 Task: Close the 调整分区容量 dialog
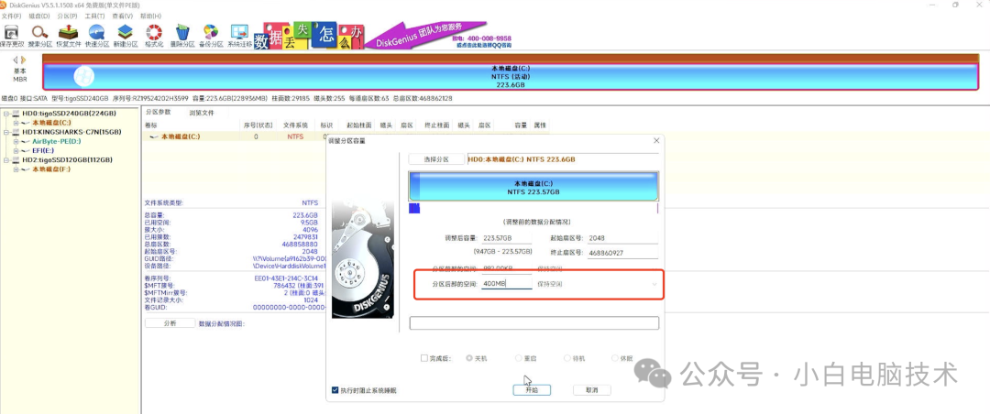(x=656, y=140)
